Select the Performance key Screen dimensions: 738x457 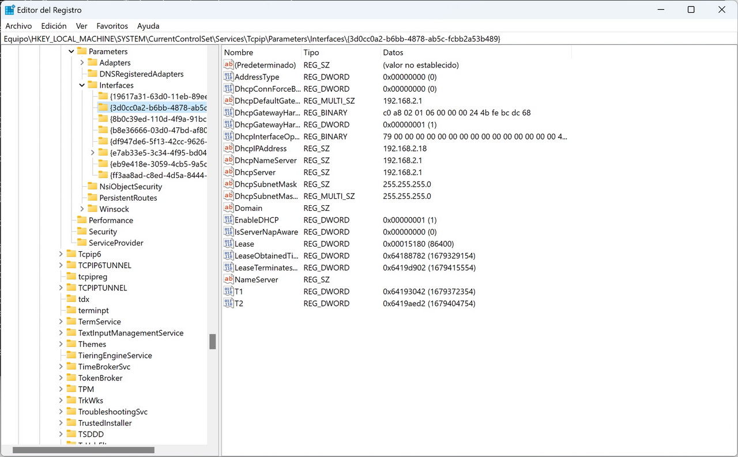[111, 221]
